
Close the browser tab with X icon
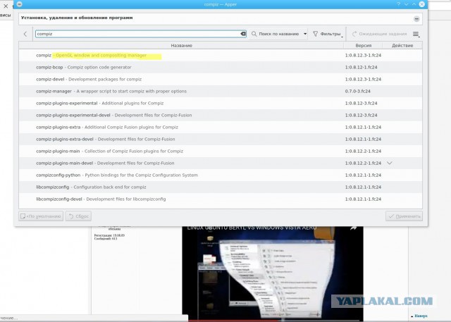point(6,6)
